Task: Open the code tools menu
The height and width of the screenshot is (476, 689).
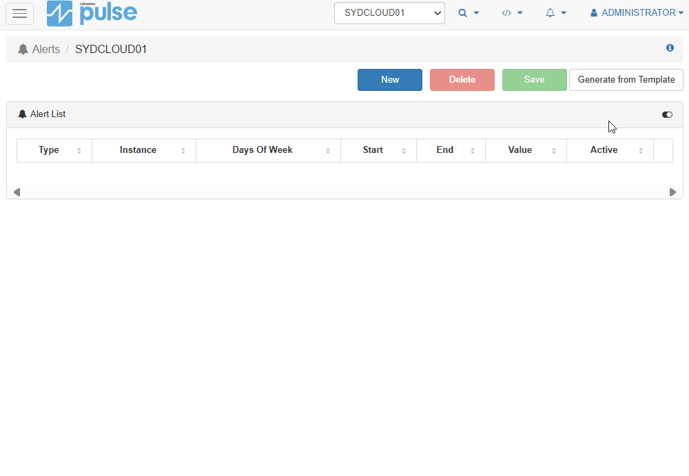Action: [512, 13]
